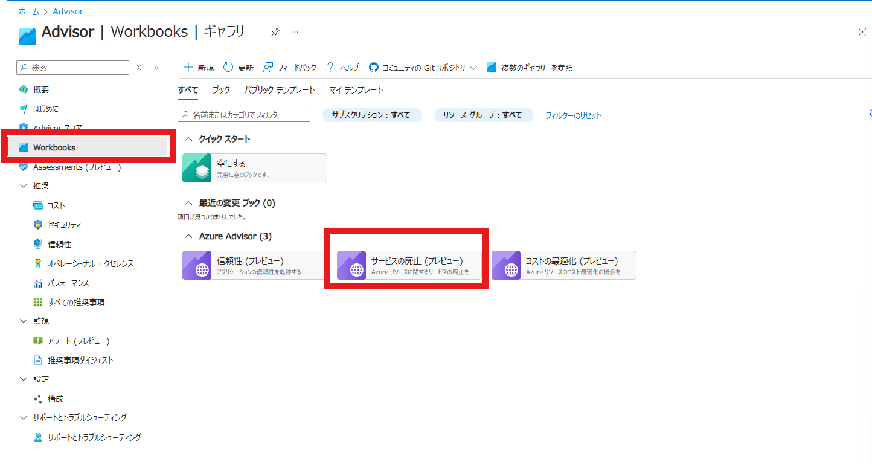The height and width of the screenshot is (464, 872).
Task: Click the Advisor title icon
Action: point(27,36)
